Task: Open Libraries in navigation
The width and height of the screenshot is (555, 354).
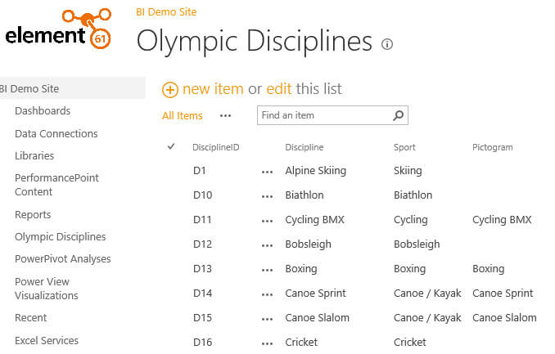Action: pos(34,155)
